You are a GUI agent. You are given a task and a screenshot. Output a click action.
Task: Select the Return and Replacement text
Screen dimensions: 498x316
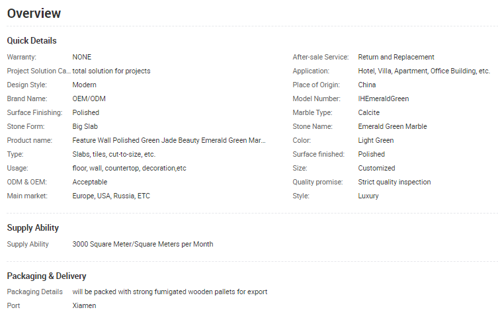point(396,57)
